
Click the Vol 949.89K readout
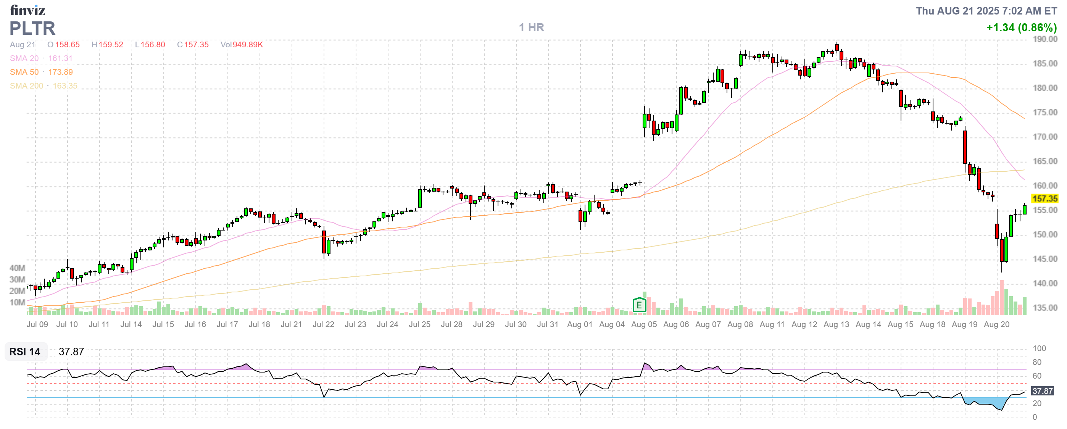coord(242,45)
